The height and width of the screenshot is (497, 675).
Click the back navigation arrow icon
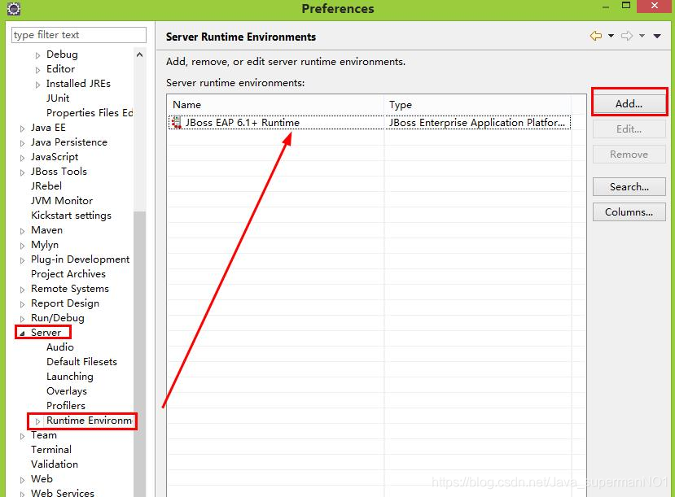[x=596, y=36]
